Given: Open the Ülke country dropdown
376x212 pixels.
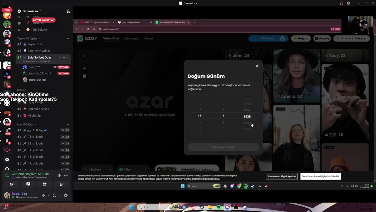Looking at the screenshot, I should tap(133, 170).
